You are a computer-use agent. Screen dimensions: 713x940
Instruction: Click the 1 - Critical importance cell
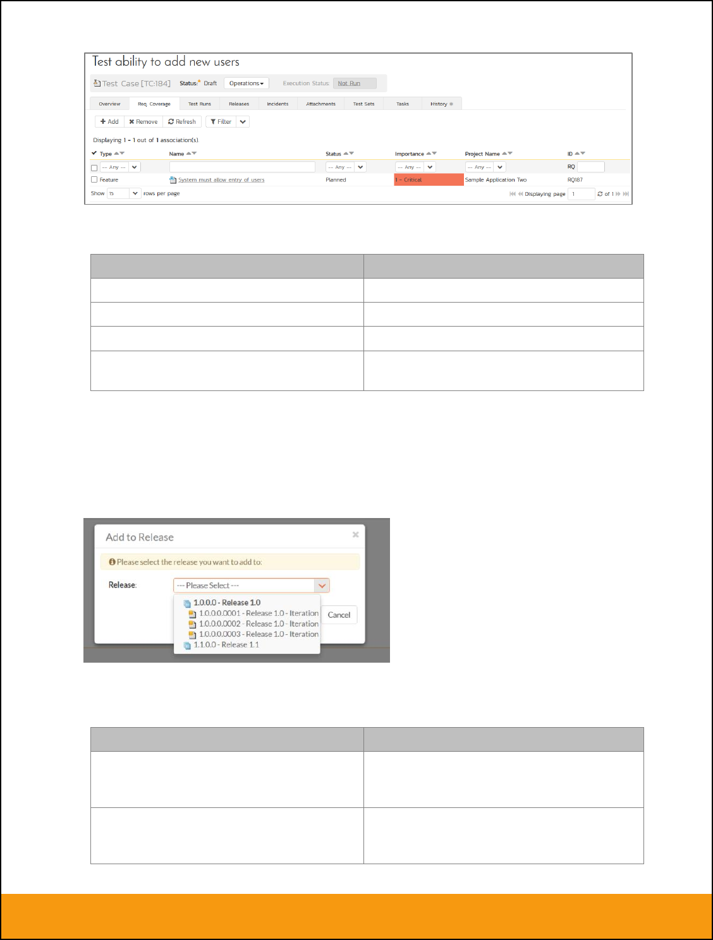[429, 180]
